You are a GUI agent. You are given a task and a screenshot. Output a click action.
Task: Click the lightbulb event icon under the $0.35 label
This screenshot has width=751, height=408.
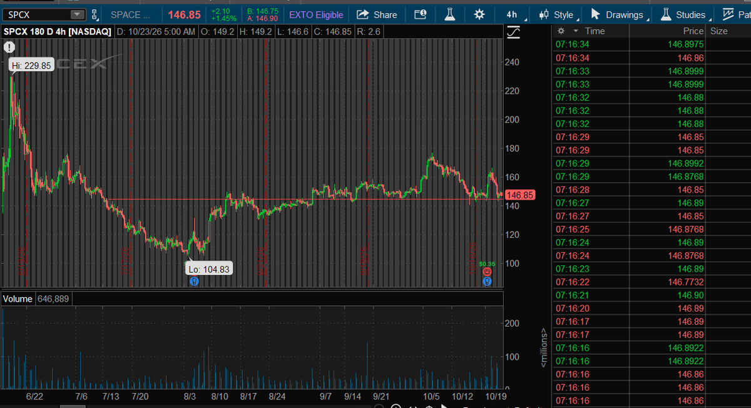point(487,282)
